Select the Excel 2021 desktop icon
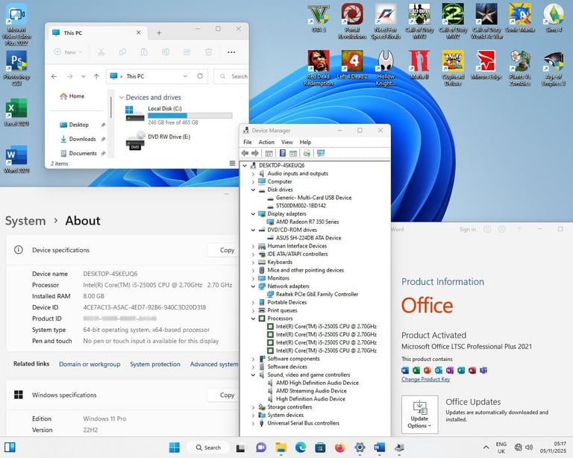Screen dimensions: 573x458 pos(16,113)
